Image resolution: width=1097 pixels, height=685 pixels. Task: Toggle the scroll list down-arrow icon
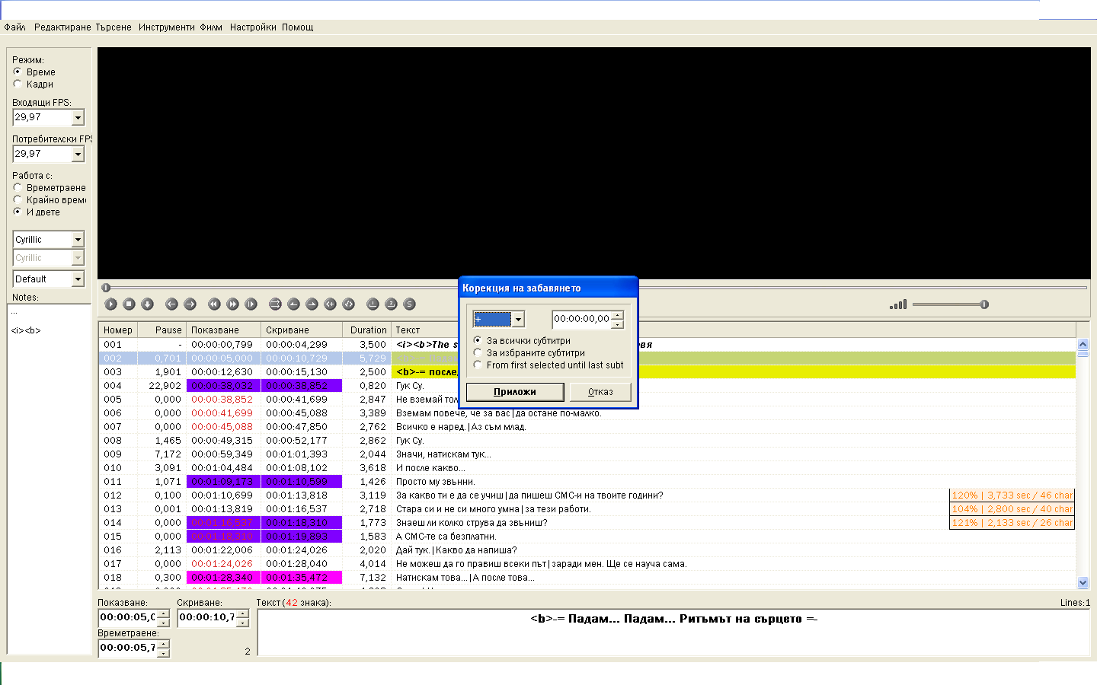[148, 304]
